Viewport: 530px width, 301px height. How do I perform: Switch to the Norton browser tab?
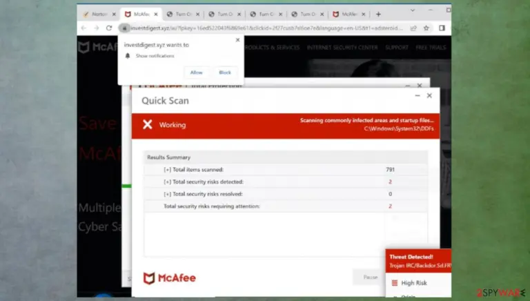99,14
